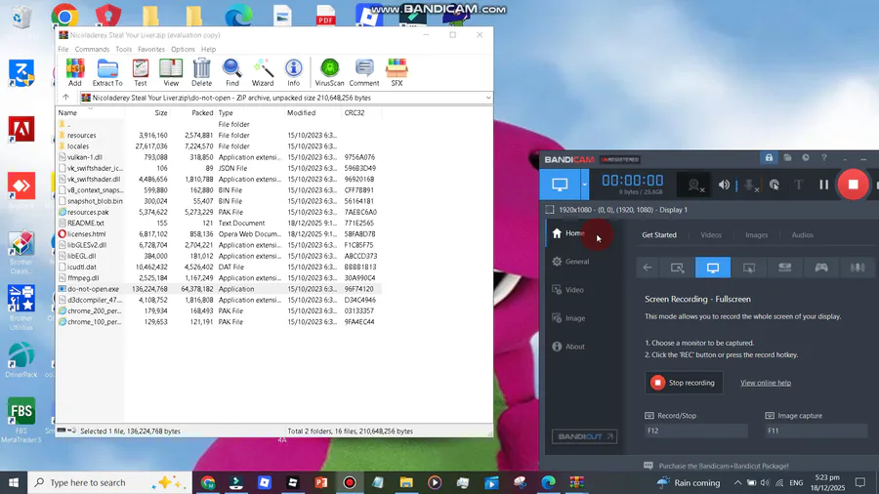Image resolution: width=879 pixels, height=494 pixels.
Task: Open the Favorites menu in WinRAR
Action: click(151, 49)
